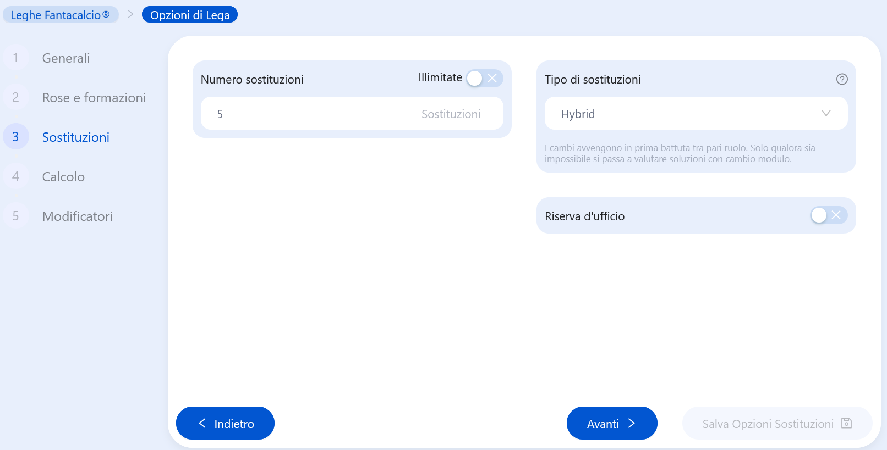Image resolution: width=887 pixels, height=450 pixels.
Task: Click the step 1 circle for Generali
Action: [x=15, y=58]
